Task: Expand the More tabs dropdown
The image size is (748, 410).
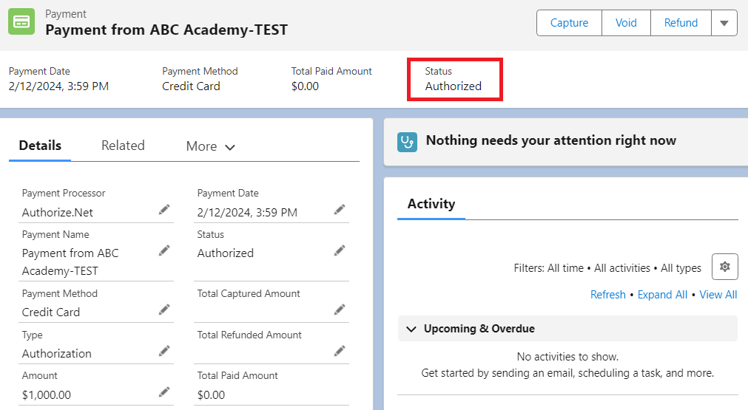Action: click(211, 146)
